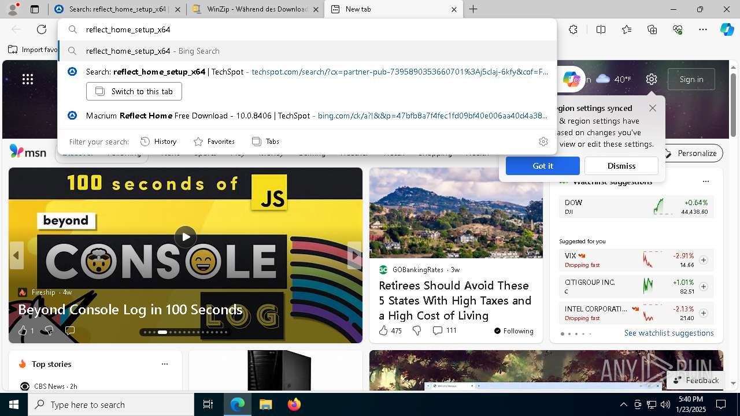
Task: Open the Retirees article's 111 comments
Action: point(444,330)
